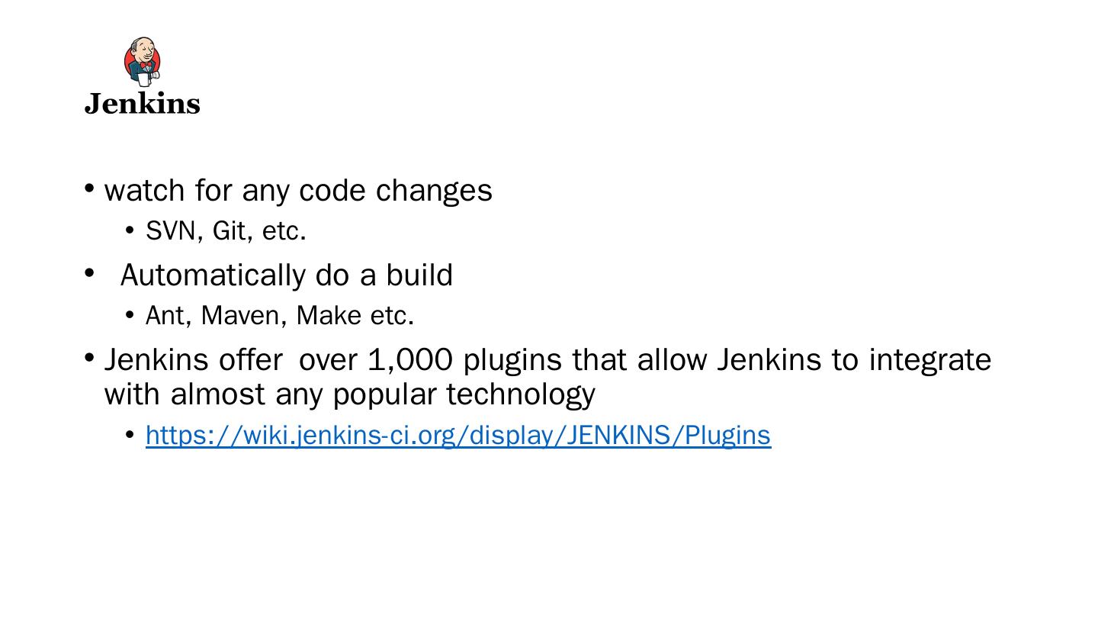This screenshot has width=1098, height=618.
Task: Click the word 'changes' in the first bullet
Action: click(x=434, y=192)
